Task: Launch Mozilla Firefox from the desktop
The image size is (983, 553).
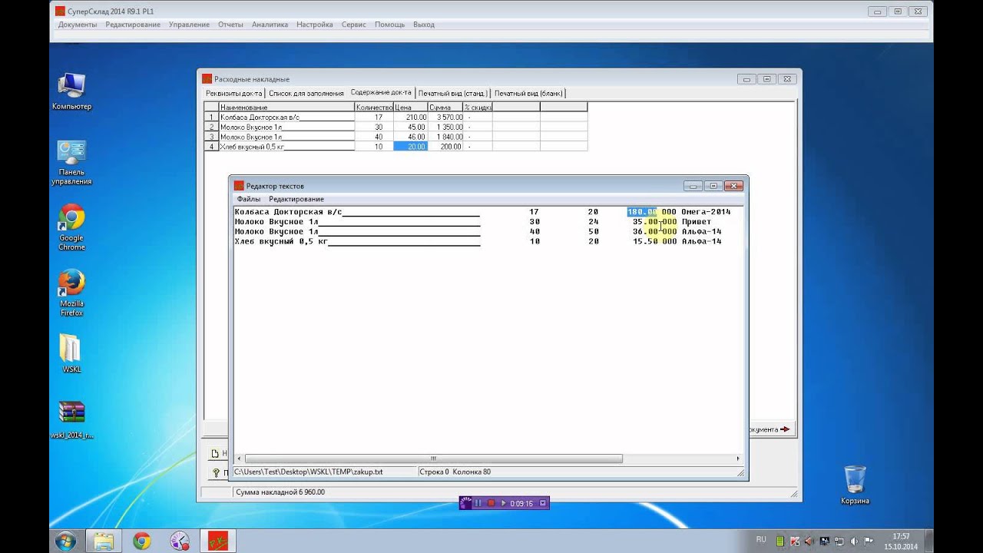Action: click(x=71, y=293)
